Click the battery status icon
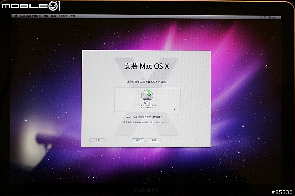Screen dimensions: 295x196 point(269,17)
